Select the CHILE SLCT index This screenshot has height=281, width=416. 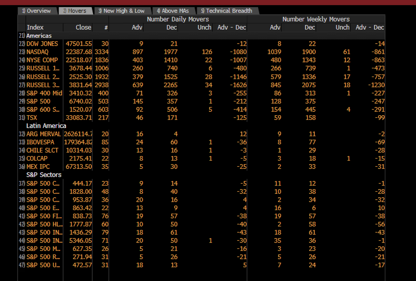43,151
